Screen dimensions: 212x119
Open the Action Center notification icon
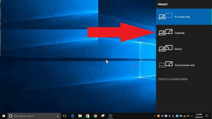(x=207, y=116)
